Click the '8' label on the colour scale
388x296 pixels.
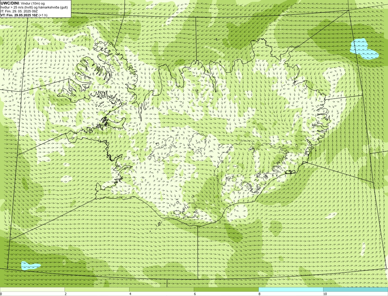(259, 294)
